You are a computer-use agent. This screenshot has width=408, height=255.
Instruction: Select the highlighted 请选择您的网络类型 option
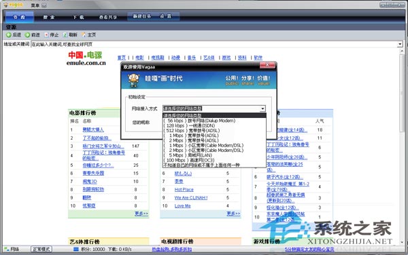(214, 115)
